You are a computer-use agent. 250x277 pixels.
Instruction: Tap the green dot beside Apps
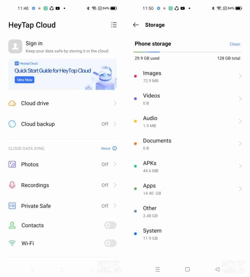click(135, 188)
